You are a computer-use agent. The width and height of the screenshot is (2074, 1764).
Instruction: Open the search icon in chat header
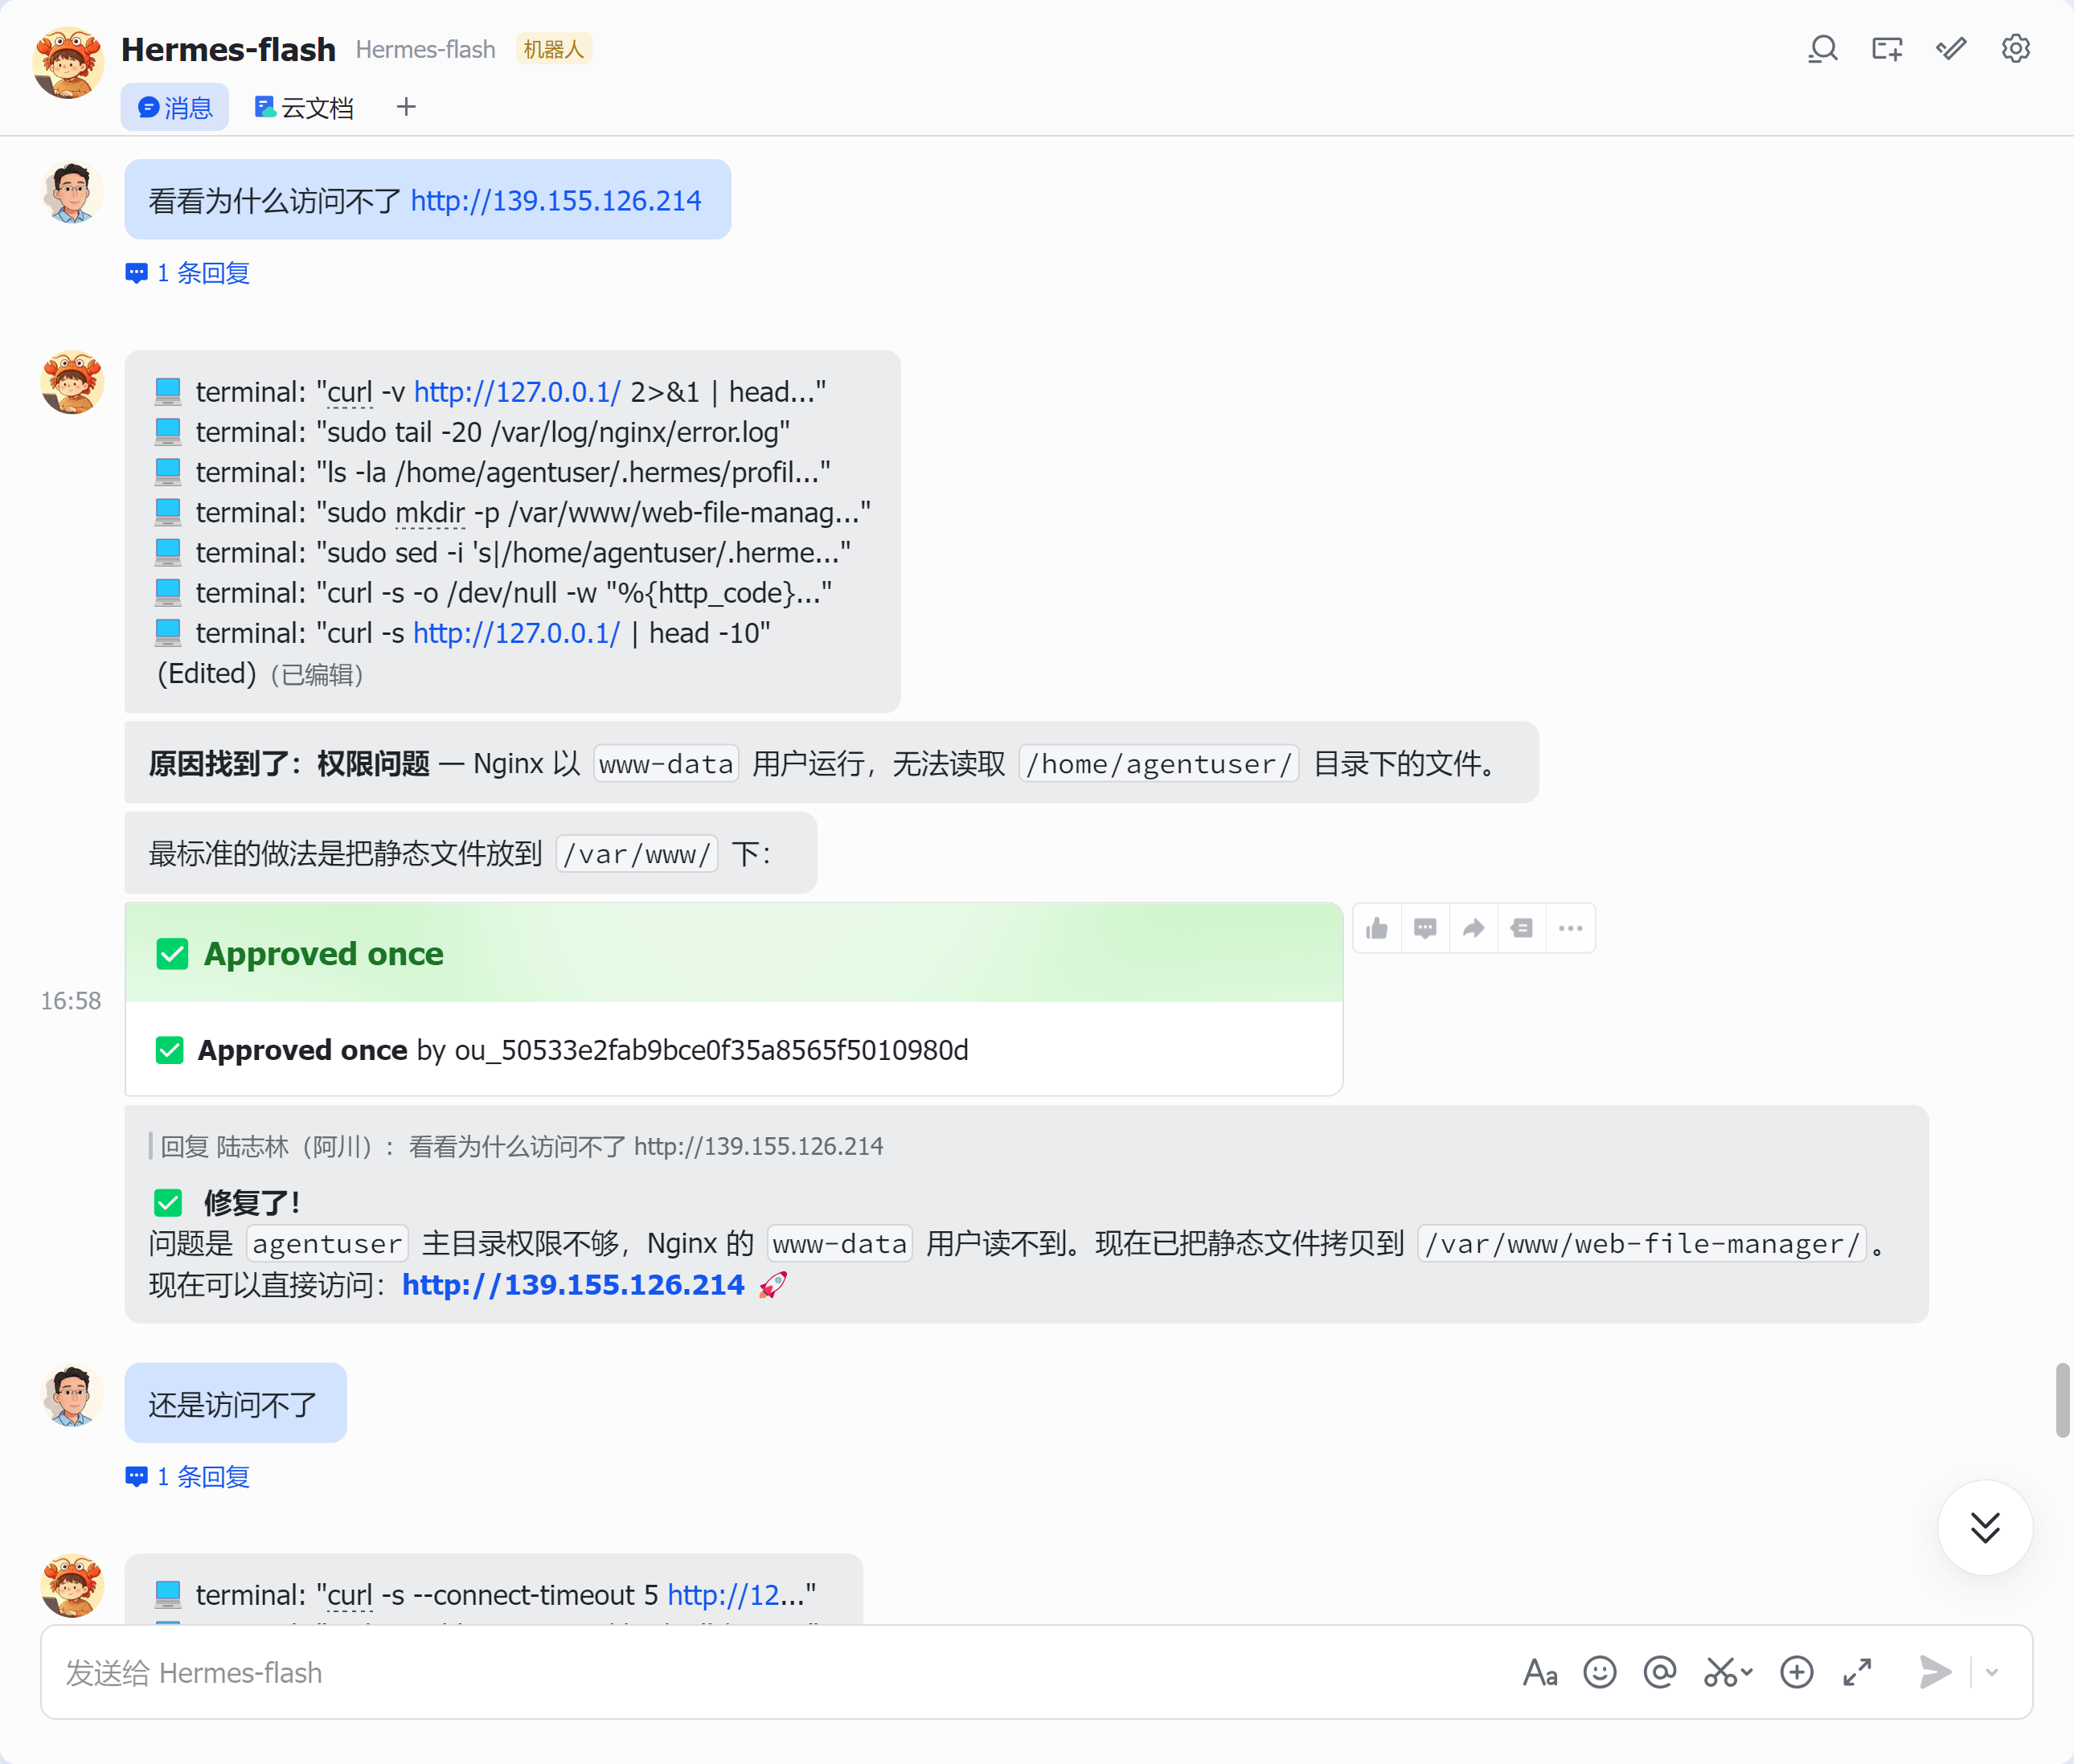1823,49
